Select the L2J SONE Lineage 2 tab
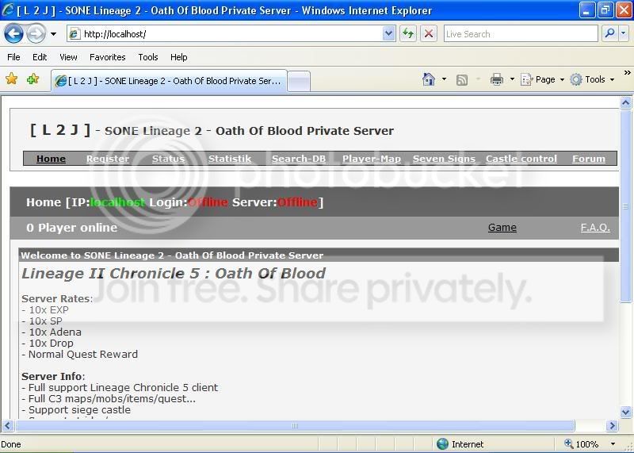Screen dimensions: 634x453 [169, 81]
